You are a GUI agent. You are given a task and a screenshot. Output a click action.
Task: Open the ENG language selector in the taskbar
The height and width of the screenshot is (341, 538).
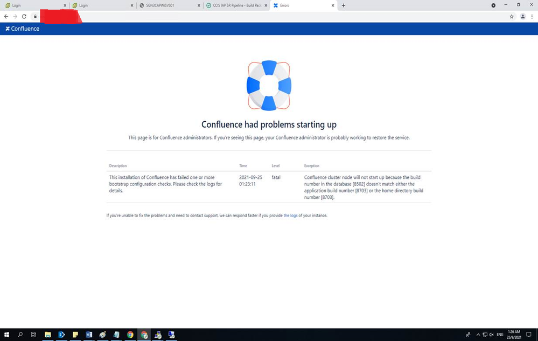(x=500, y=335)
